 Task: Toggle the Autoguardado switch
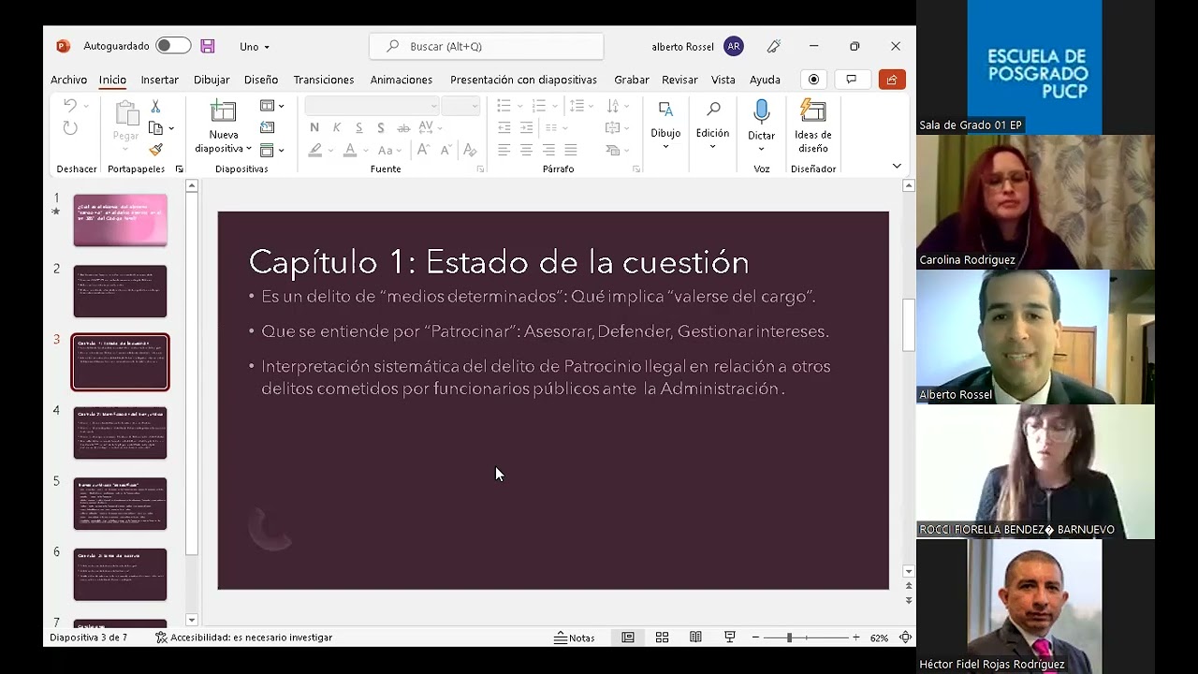[x=173, y=46]
